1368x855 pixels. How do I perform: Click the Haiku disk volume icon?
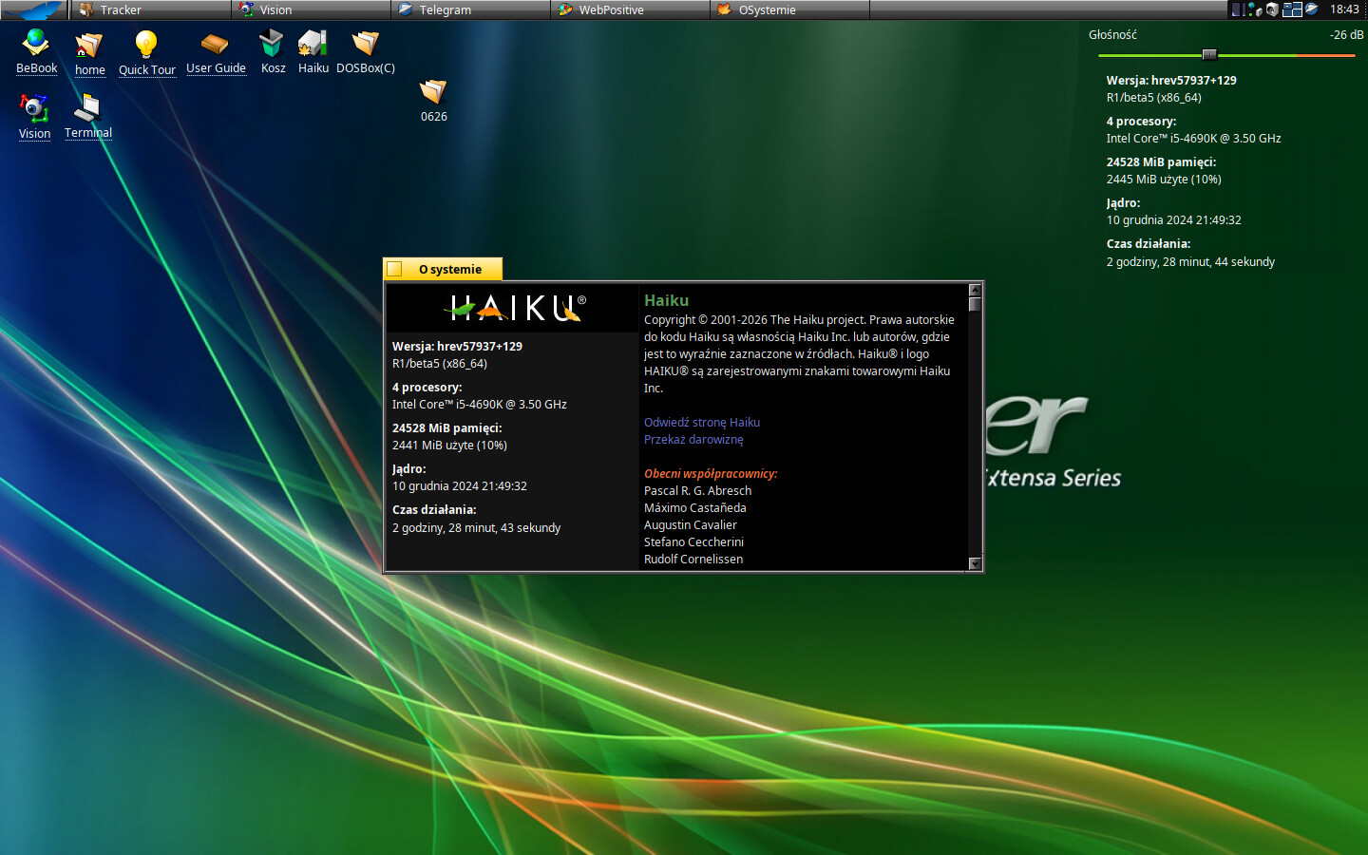click(313, 44)
